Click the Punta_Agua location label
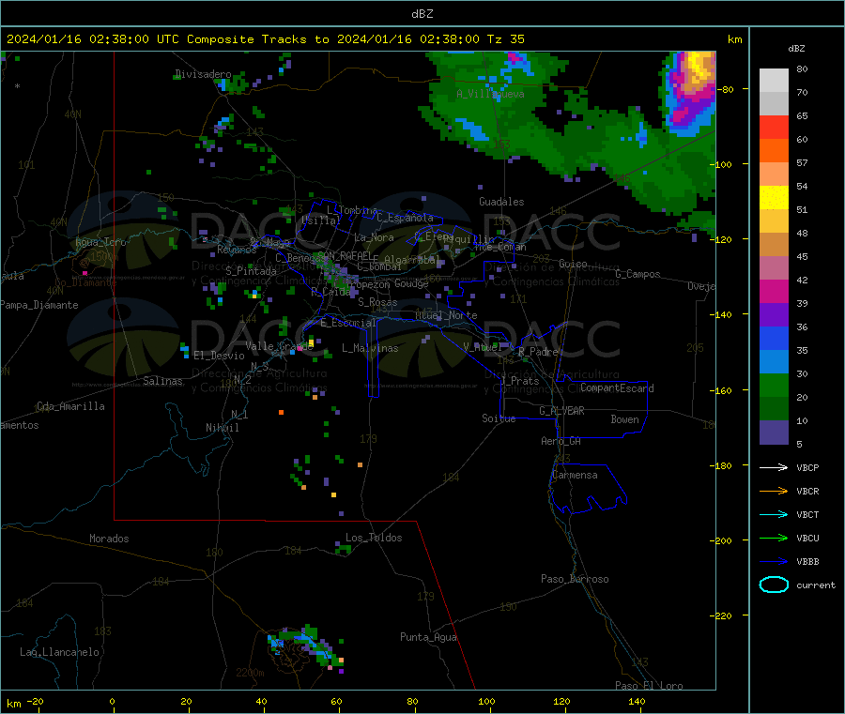This screenshot has width=845, height=714. click(x=428, y=637)
